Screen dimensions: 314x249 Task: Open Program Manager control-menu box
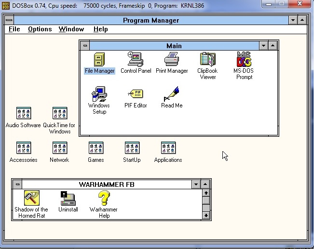9,20
